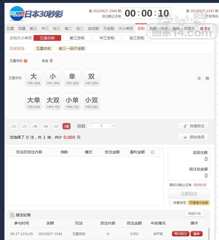The height and width of the screenshot is (240, 219).
Task: Focus the 倍数 multiplier input field
Action: (x=101, y=126)
